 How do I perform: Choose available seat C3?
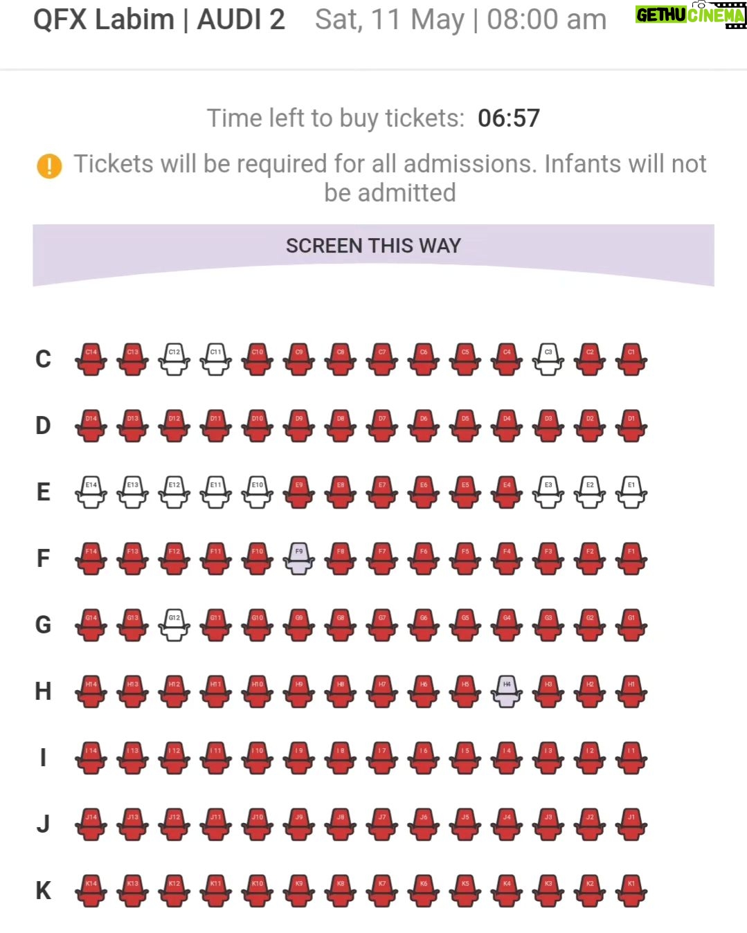coord(548,359)
